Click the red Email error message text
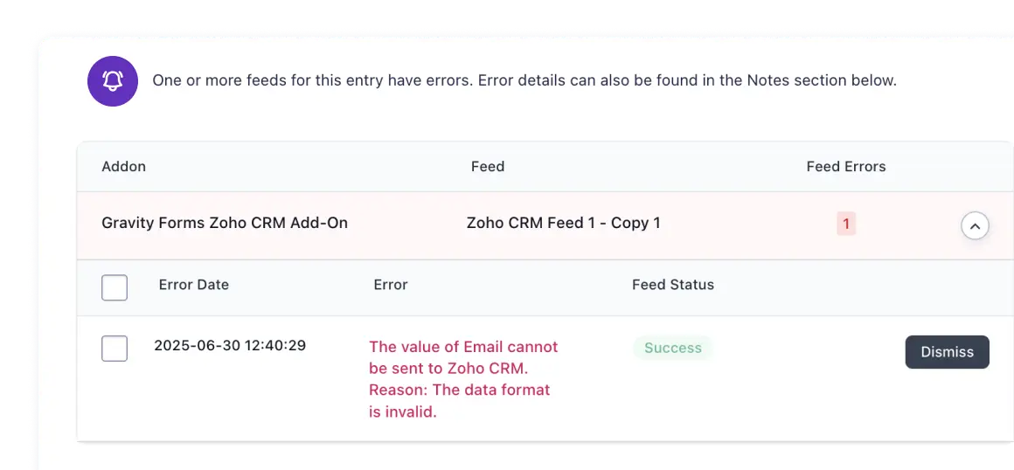 click(x=463, y=379)
